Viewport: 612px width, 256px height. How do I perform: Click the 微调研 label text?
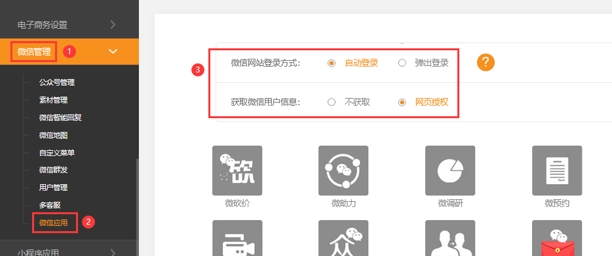[x=450, y=203]
